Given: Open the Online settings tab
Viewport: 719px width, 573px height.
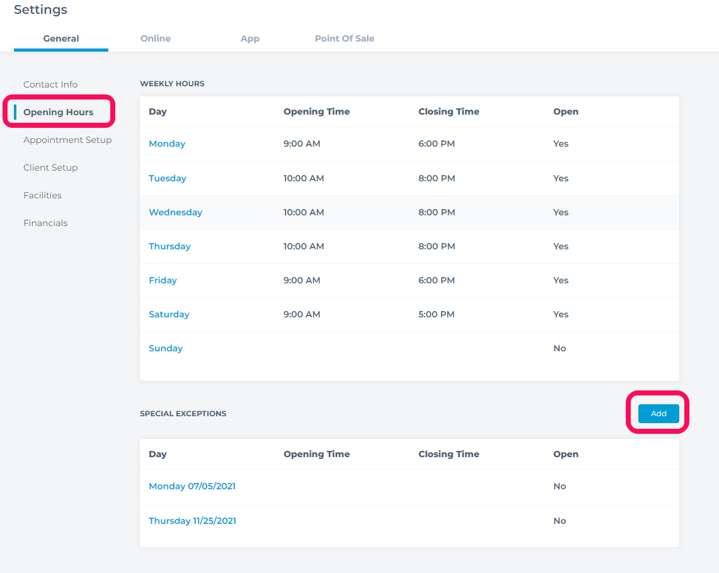Looking at the screenshot, I should tap(156, 38).
